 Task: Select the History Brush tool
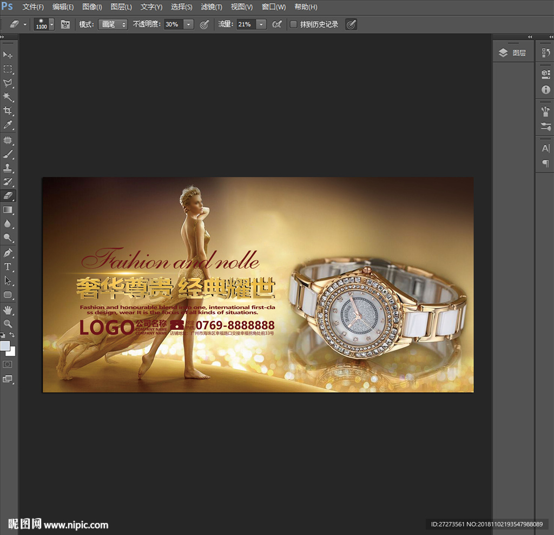click(x=8, y=182)
